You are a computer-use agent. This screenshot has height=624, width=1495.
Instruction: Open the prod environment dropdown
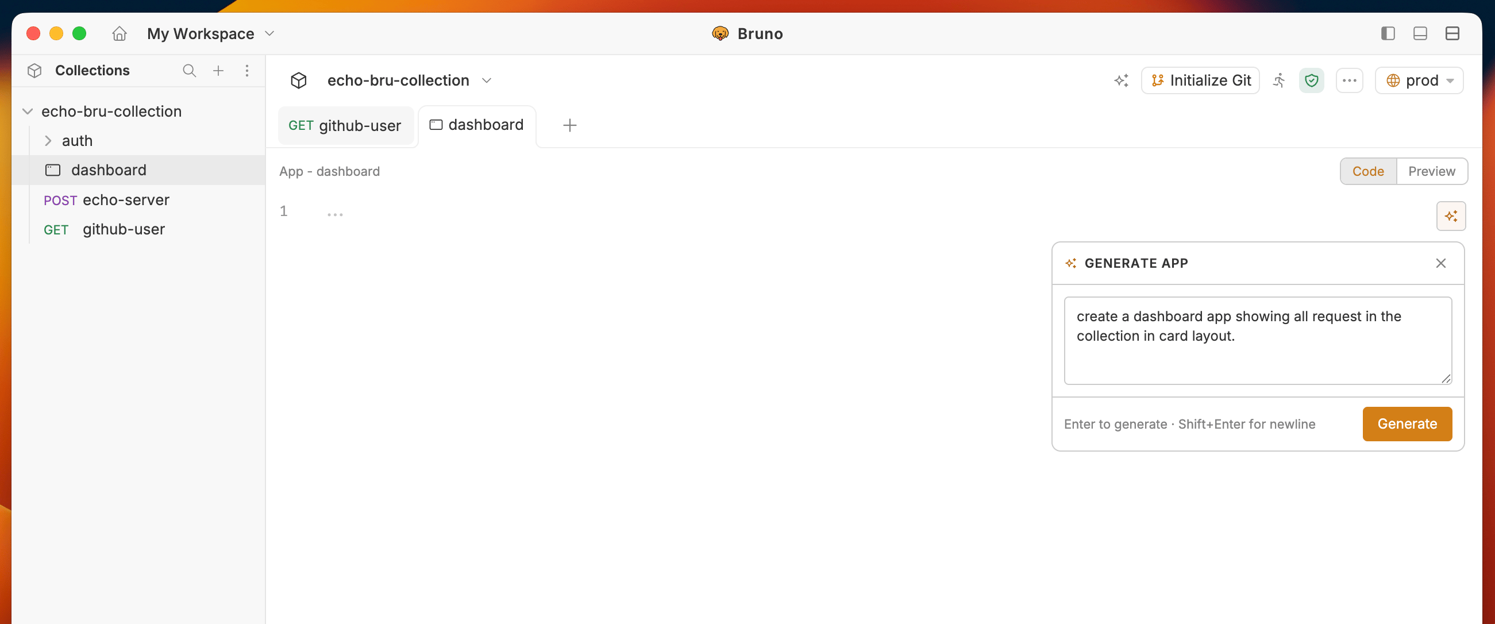pyautogui.click(x=1419, y=80)
